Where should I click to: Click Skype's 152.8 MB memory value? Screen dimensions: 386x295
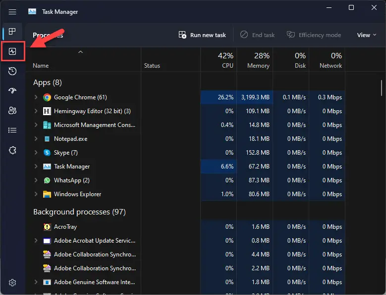(x=258, y=153)
